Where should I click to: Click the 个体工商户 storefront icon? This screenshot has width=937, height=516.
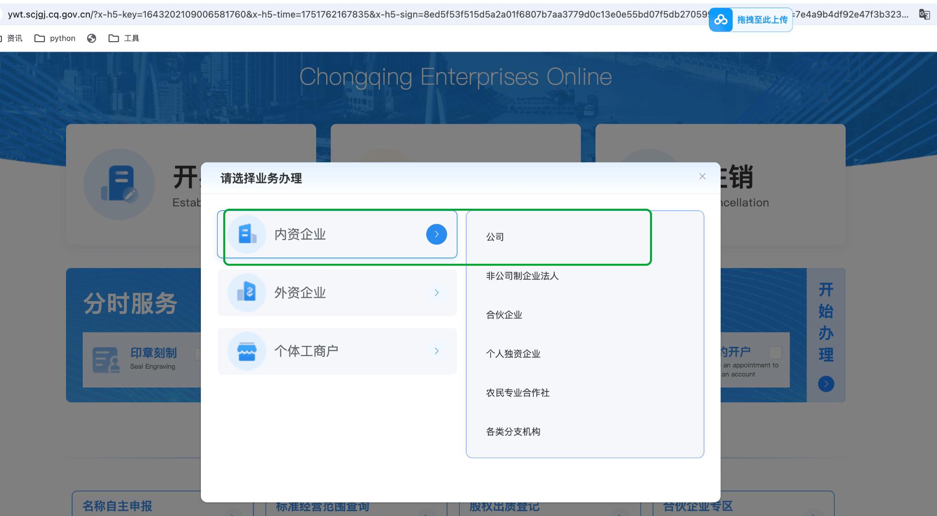pyautogui.click(x=246, y=351)
